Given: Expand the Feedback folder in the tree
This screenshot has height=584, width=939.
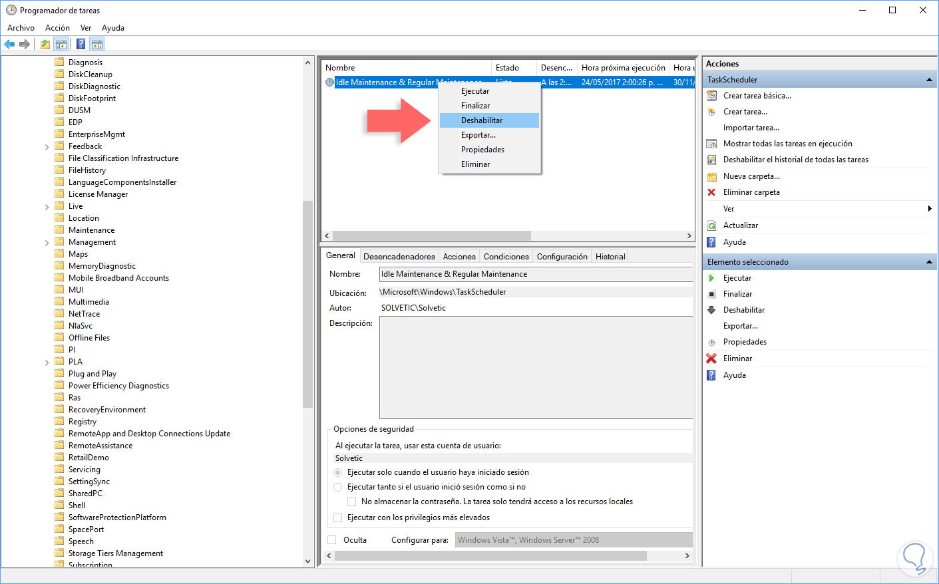Looking at the screenshot, I should tap(47, 147).
